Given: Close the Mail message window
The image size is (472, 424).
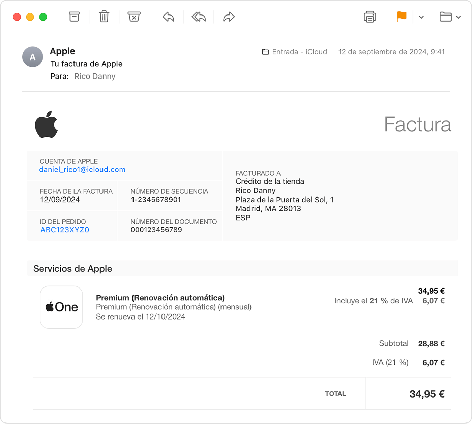Looking at the screenshot, I should pyautogui.click(x=17, y=17).
